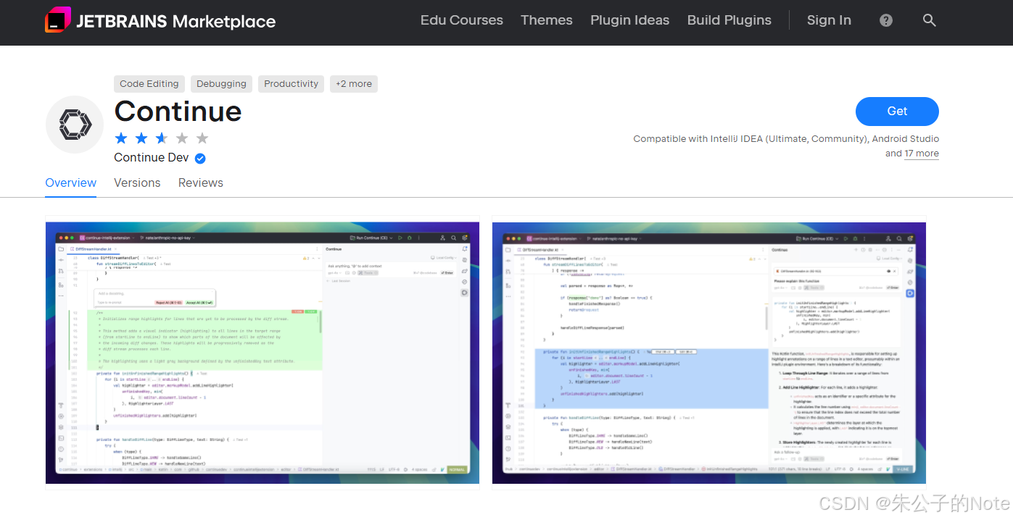Open the JetBrains Marketplace logo home link
This screenshot has width=1013, height=520.
160,20
